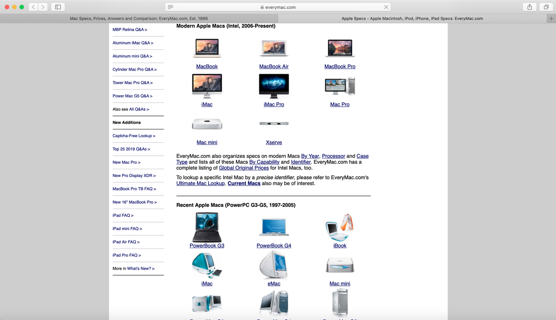
Task: Open the By Year link
Action: (x=310, y=156)
